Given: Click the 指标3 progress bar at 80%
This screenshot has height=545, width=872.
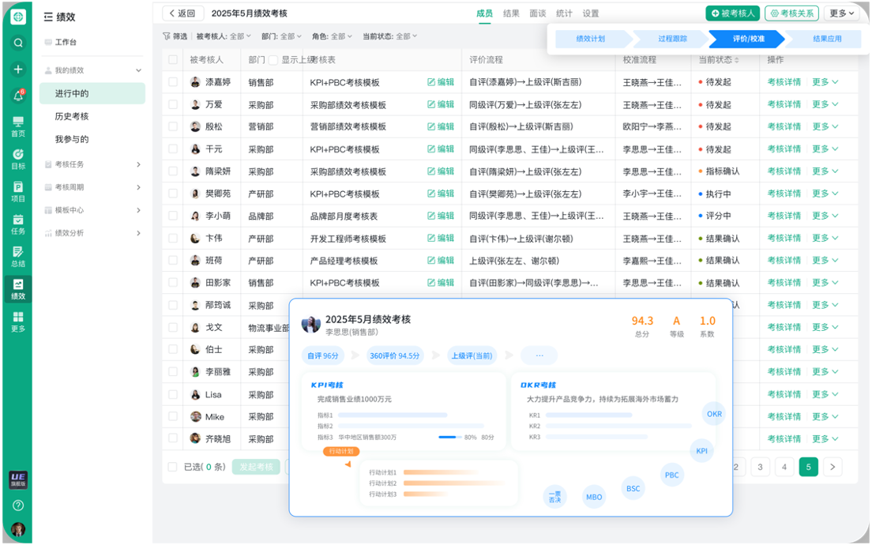Looking at the screenshot, I should click(449, 437).
